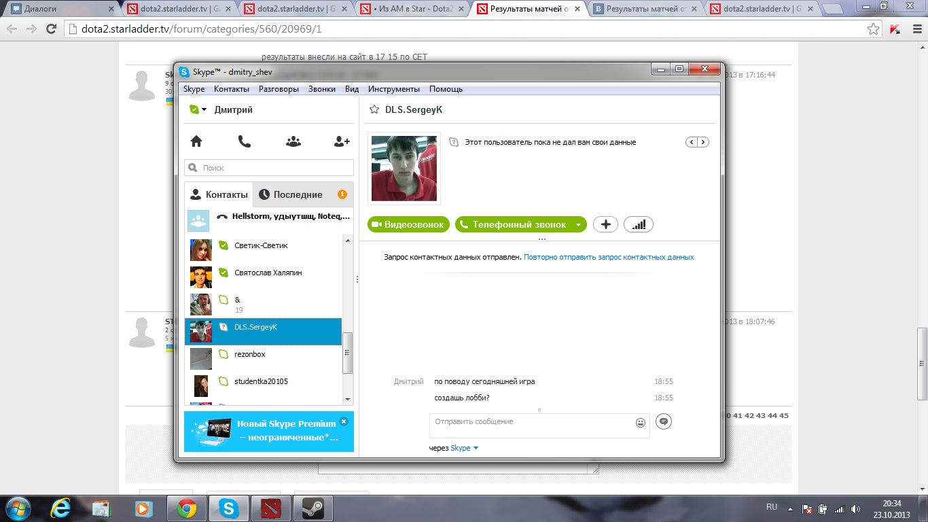This screenshot has width=928, height=522.
Task: Open the Звонки menu
Action: coord(322,89)
